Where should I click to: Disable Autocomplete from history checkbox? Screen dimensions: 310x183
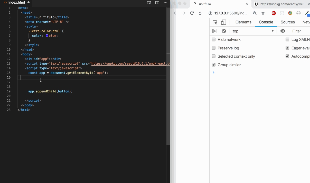tap(287, 56)
